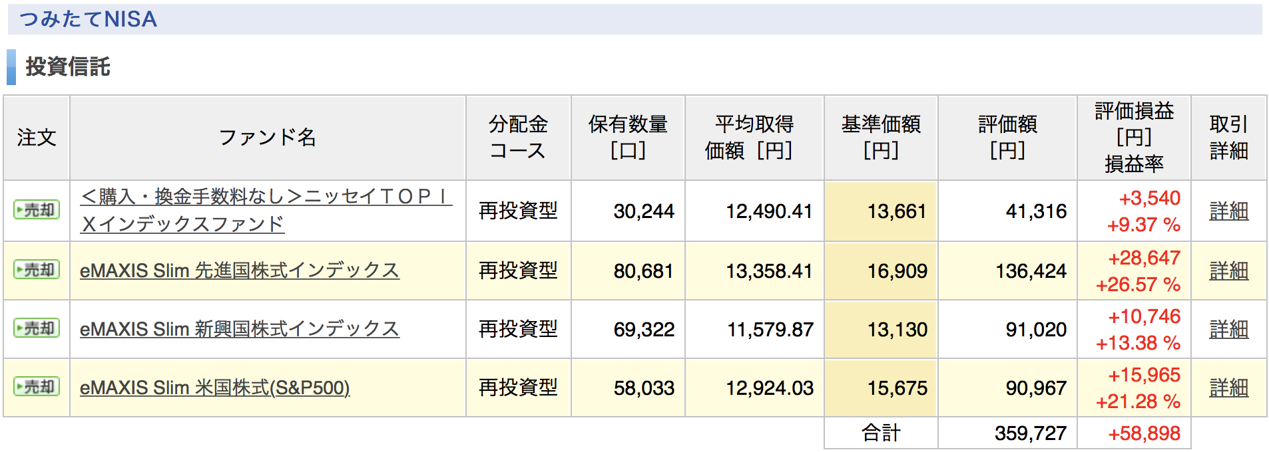Click the base price 13,661
1269x452 pixels.
point(897,211)
